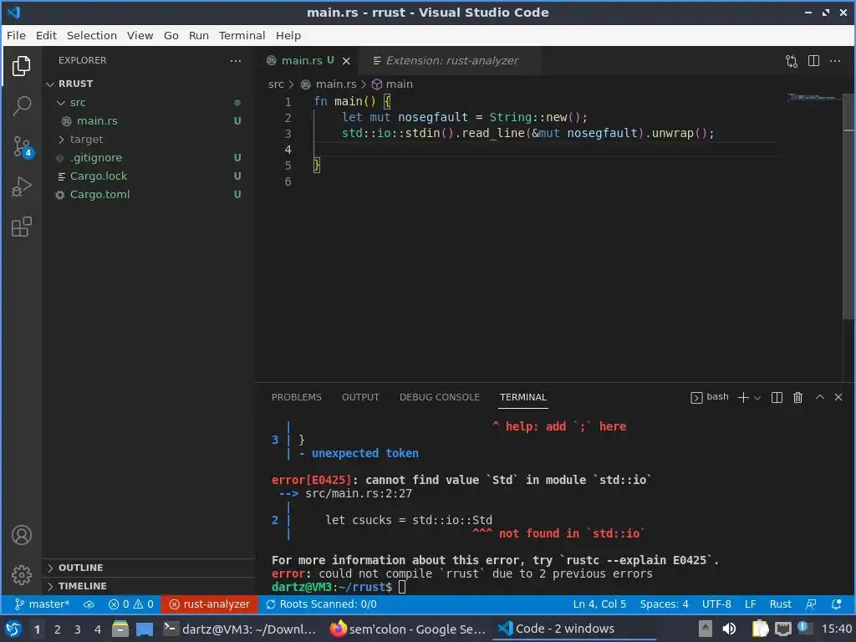Maximize the panel with up chevron

820,397
